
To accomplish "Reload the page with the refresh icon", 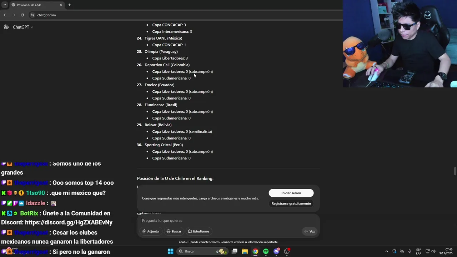I will (22, 15).
